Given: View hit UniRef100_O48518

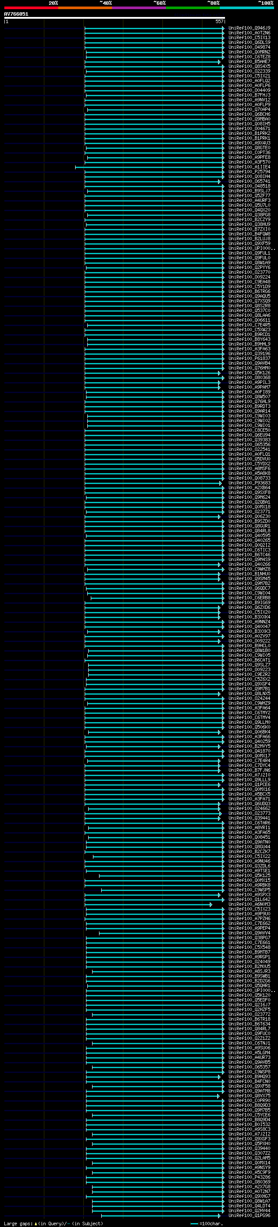Looking at the screenshot, I should (x=249, y=186).
